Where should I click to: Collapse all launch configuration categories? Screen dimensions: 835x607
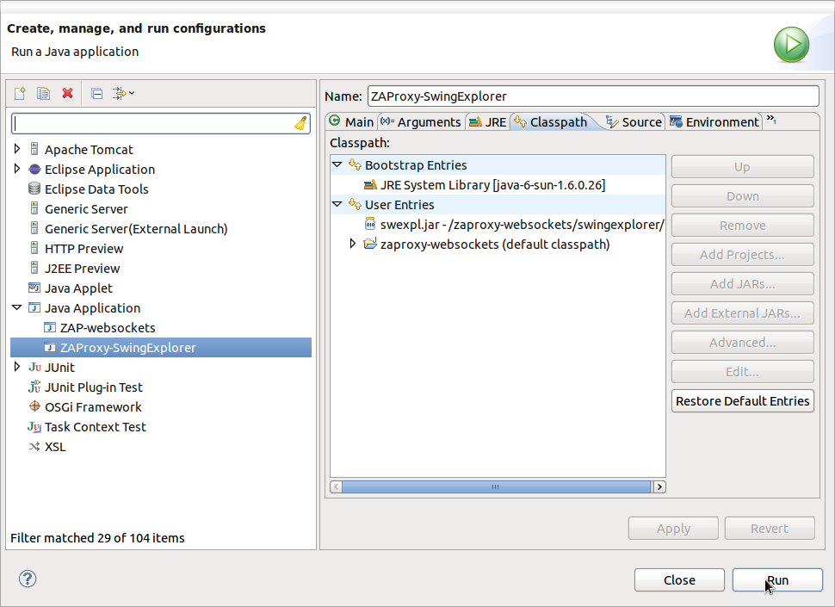(96, 93)
